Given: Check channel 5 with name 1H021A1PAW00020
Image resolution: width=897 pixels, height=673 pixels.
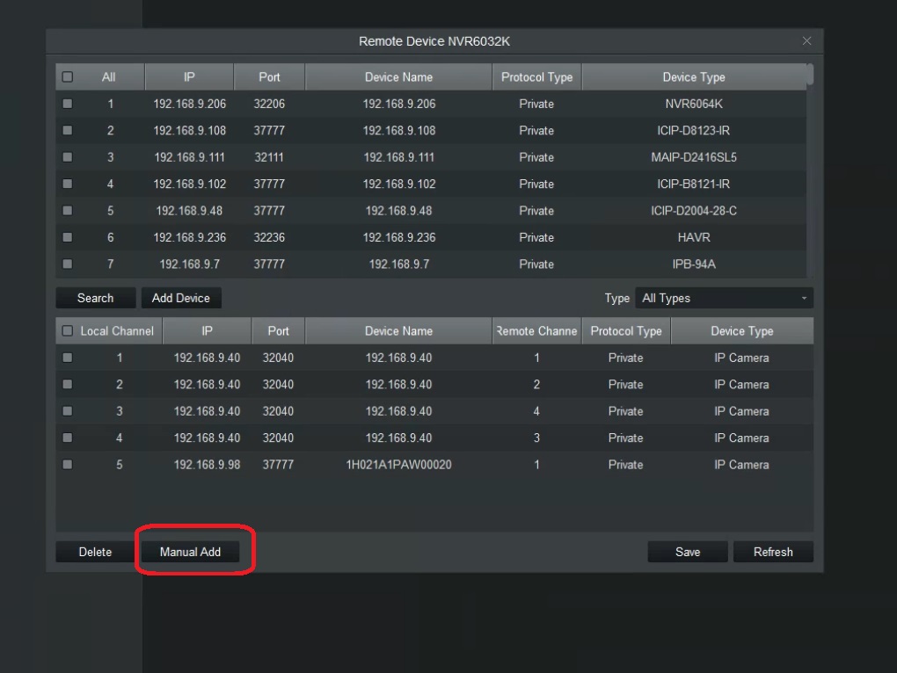Looking at the screenshot, I should (67, 465).
